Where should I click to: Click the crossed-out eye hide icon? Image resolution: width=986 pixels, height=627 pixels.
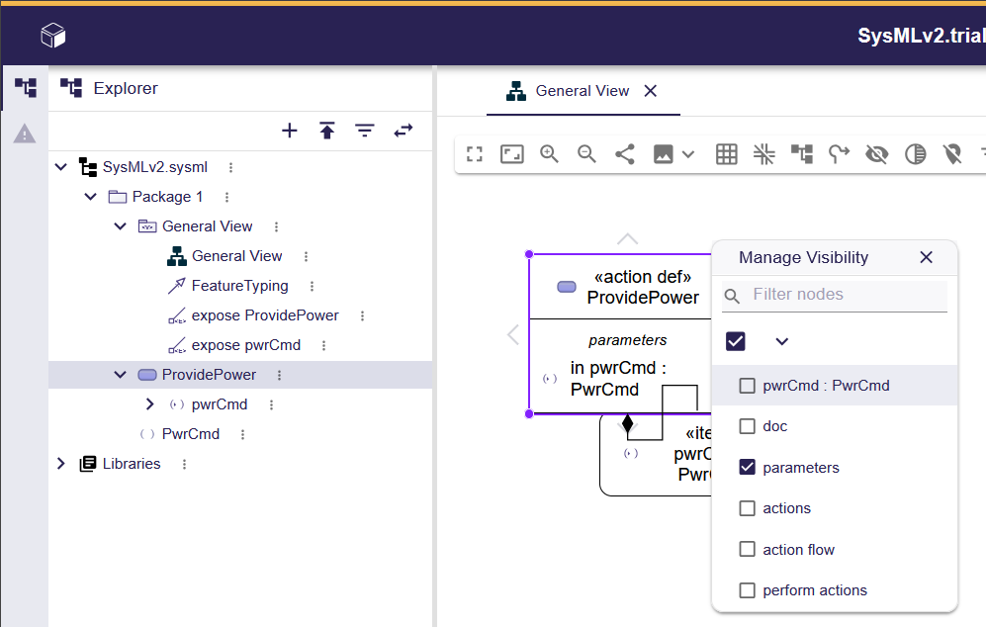pos(876,154)
